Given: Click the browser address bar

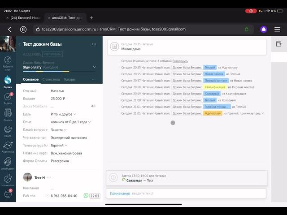Looking at the screenshot, I should (x=143, y=29).
